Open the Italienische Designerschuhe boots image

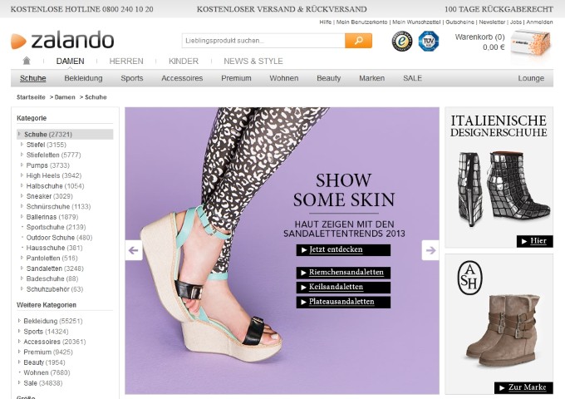point(499,190)
